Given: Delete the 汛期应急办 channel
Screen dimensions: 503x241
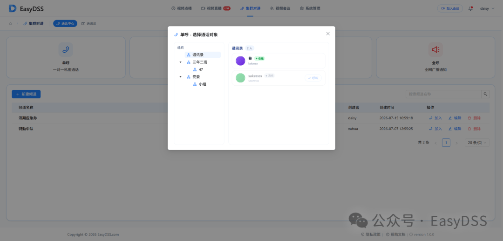Looking at the screenshot, I should coord(474,118).
